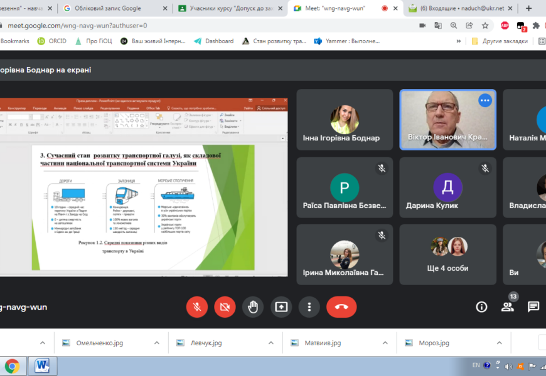Unmute the microphone in Meet

click(196, 307)
